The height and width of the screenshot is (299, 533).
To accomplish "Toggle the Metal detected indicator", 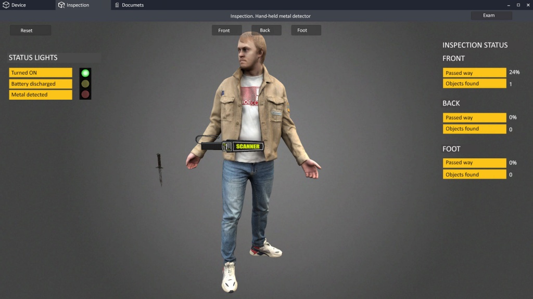I will point(40,94).
